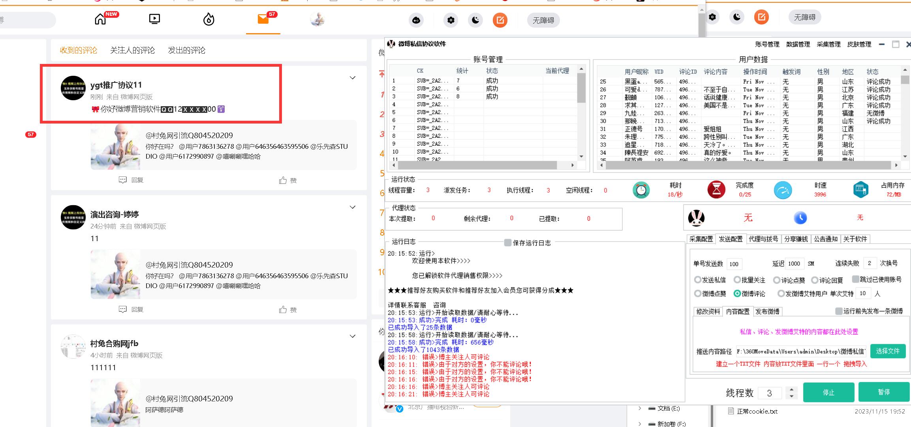Image resolution: width=911 pixels, height=427 pixels.
Task: Open the Weibo home icon
Action: point(101,19)
